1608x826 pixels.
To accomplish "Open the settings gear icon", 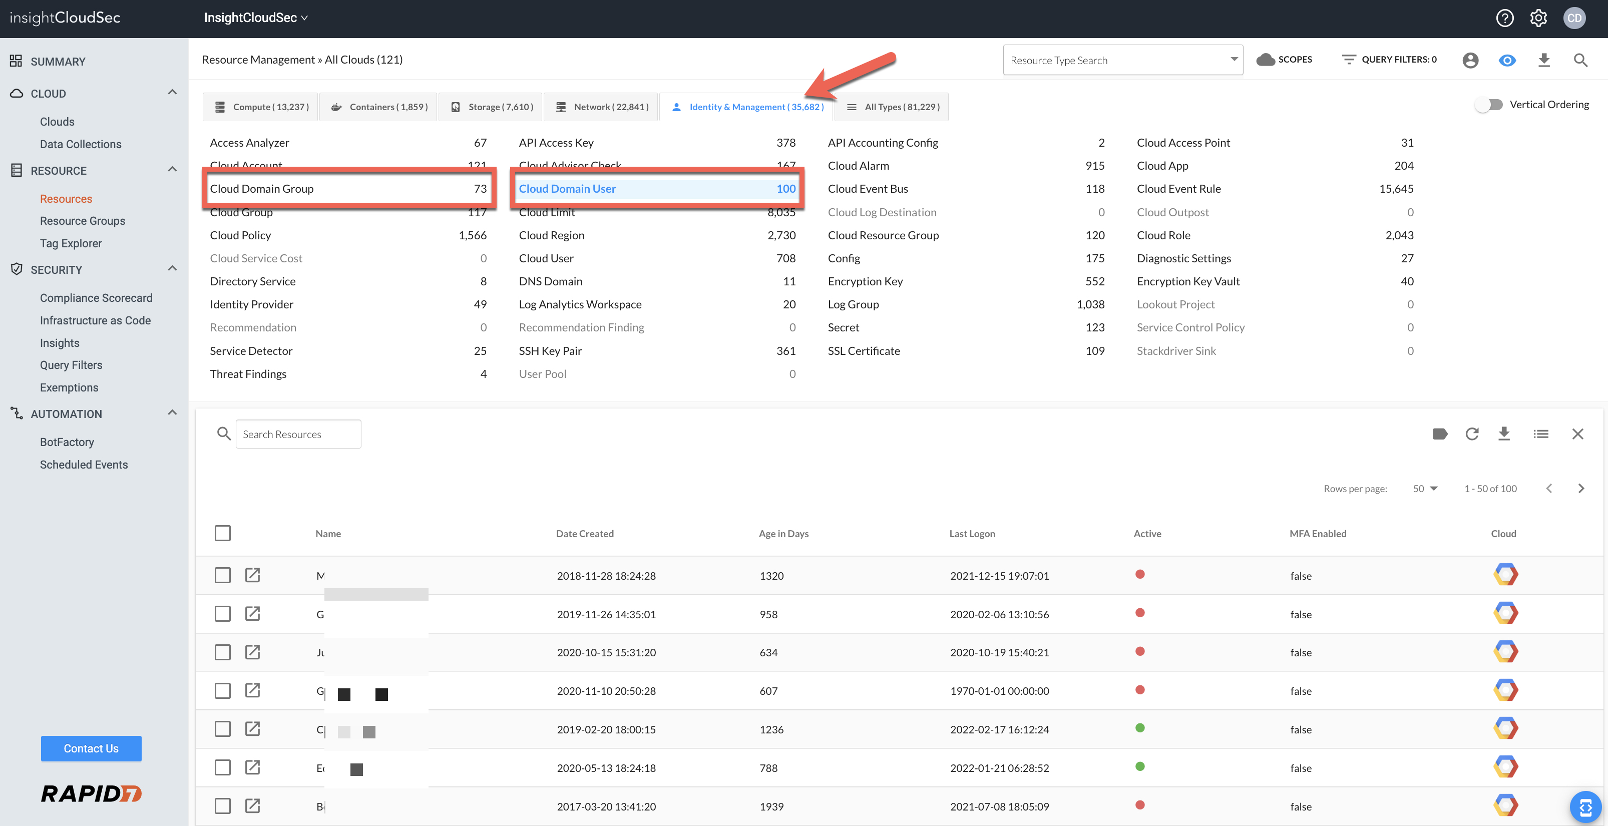I will point(1538,18).
